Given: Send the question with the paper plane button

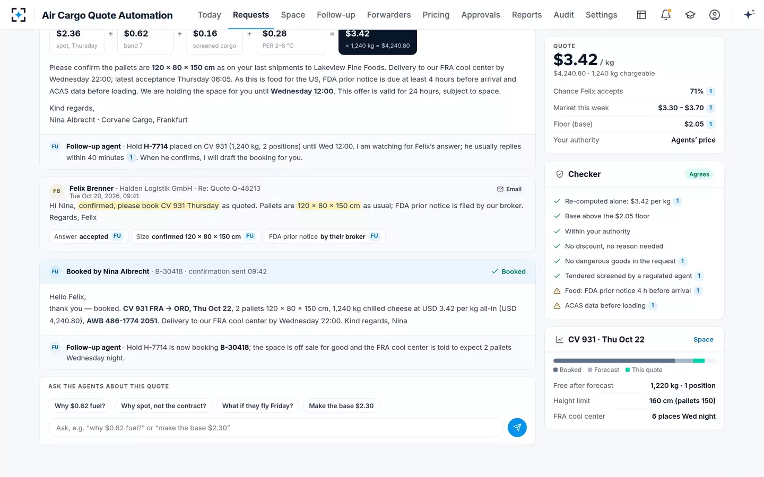Looking at the screenshot, I should click(517, 428).
